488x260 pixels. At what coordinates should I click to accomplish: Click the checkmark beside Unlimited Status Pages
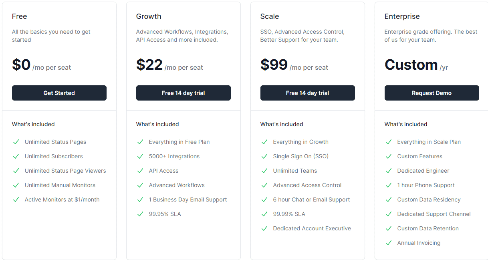(x=16, y=142)
